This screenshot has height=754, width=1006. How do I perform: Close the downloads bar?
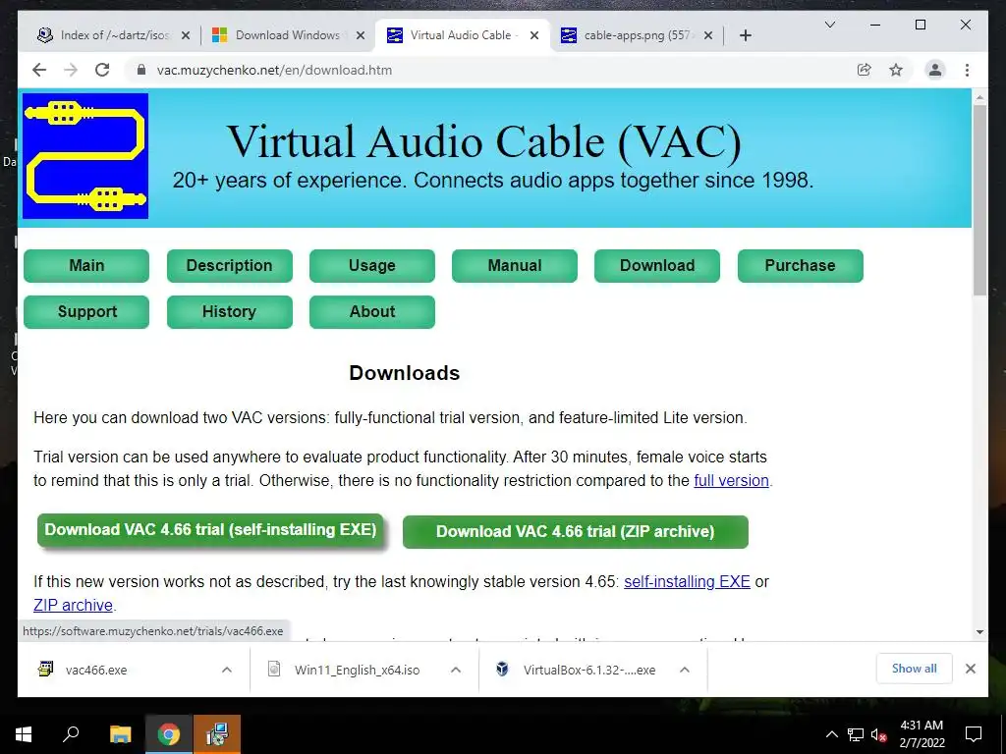970,669
